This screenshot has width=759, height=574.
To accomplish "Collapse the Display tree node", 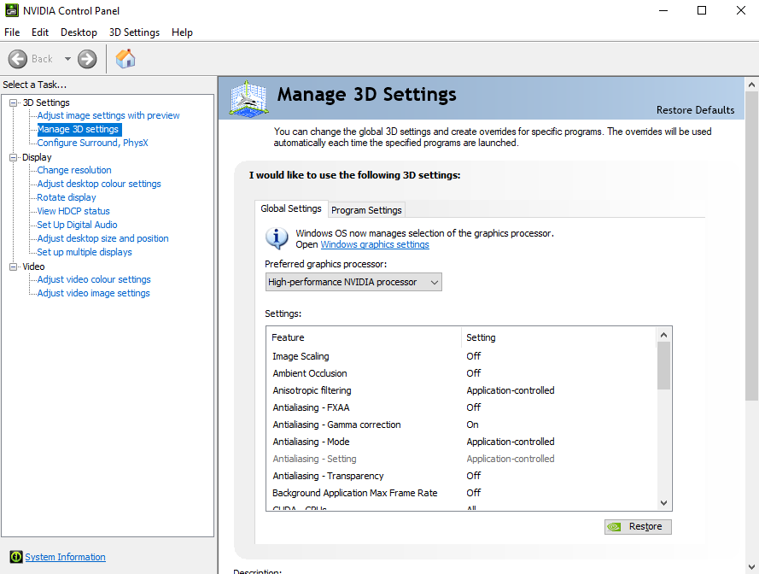I will 14,157.
